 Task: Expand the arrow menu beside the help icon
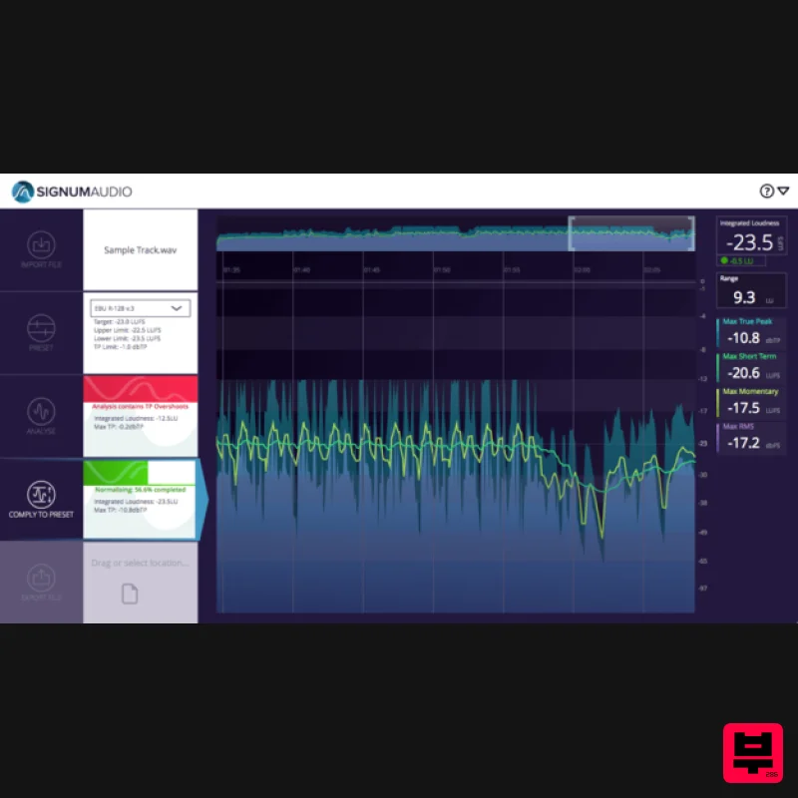[x=782, y=191]
